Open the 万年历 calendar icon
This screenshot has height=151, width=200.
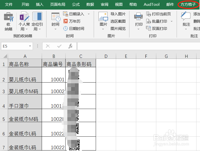tap(66, 21)
